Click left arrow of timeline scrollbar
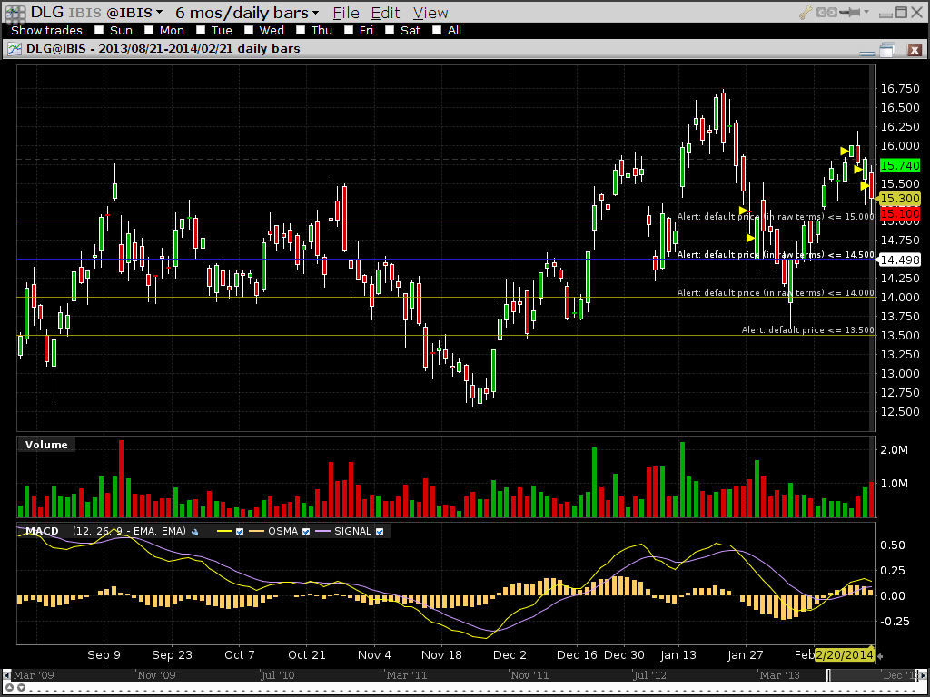 (x=6, y=675)
